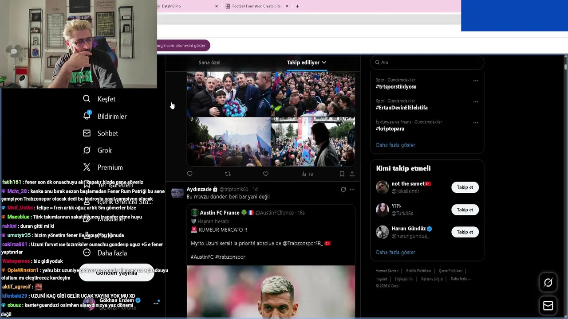Repost the Trabzonspor photos post
The height and width of the screenshot is (319, 568).
coord(228,174)
